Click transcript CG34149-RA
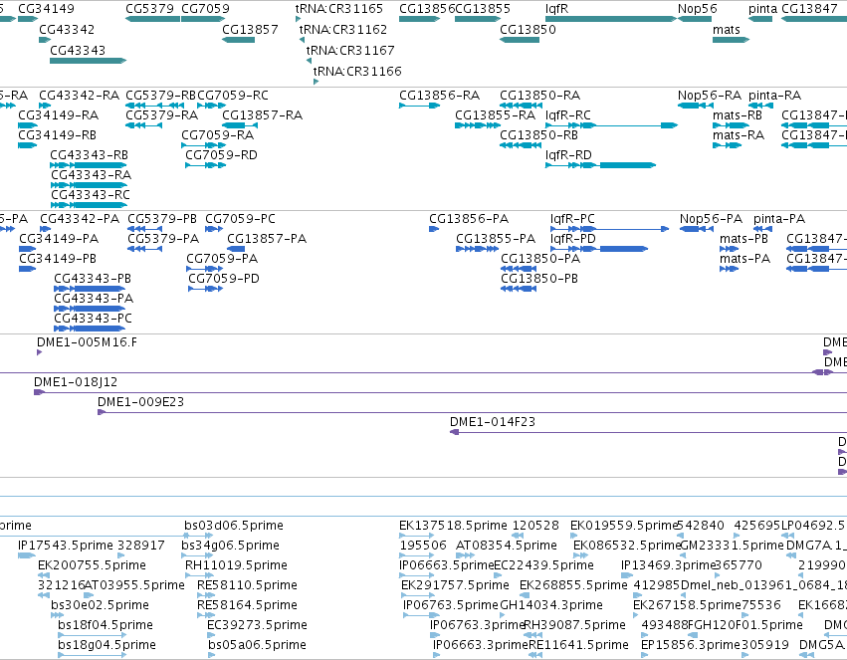Screen dimensions: 847x660 (59, 115)
